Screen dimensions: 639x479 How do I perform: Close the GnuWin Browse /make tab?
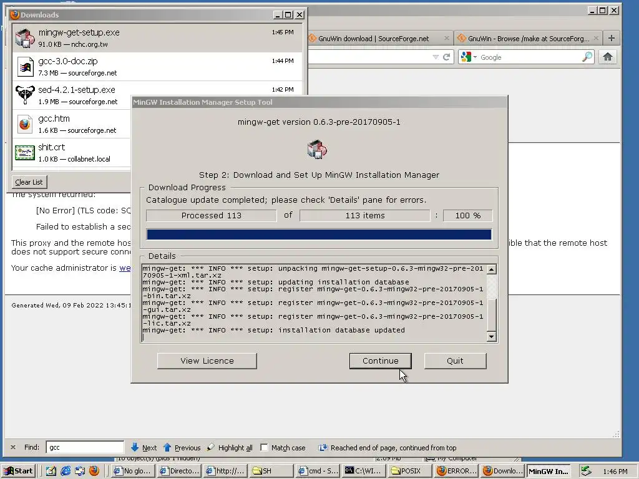(x=596, y=38)
